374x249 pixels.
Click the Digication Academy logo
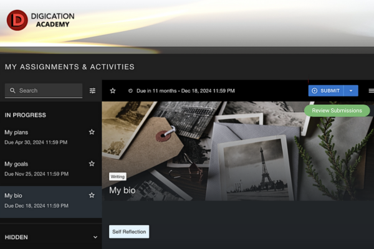(x=41, y=20)
